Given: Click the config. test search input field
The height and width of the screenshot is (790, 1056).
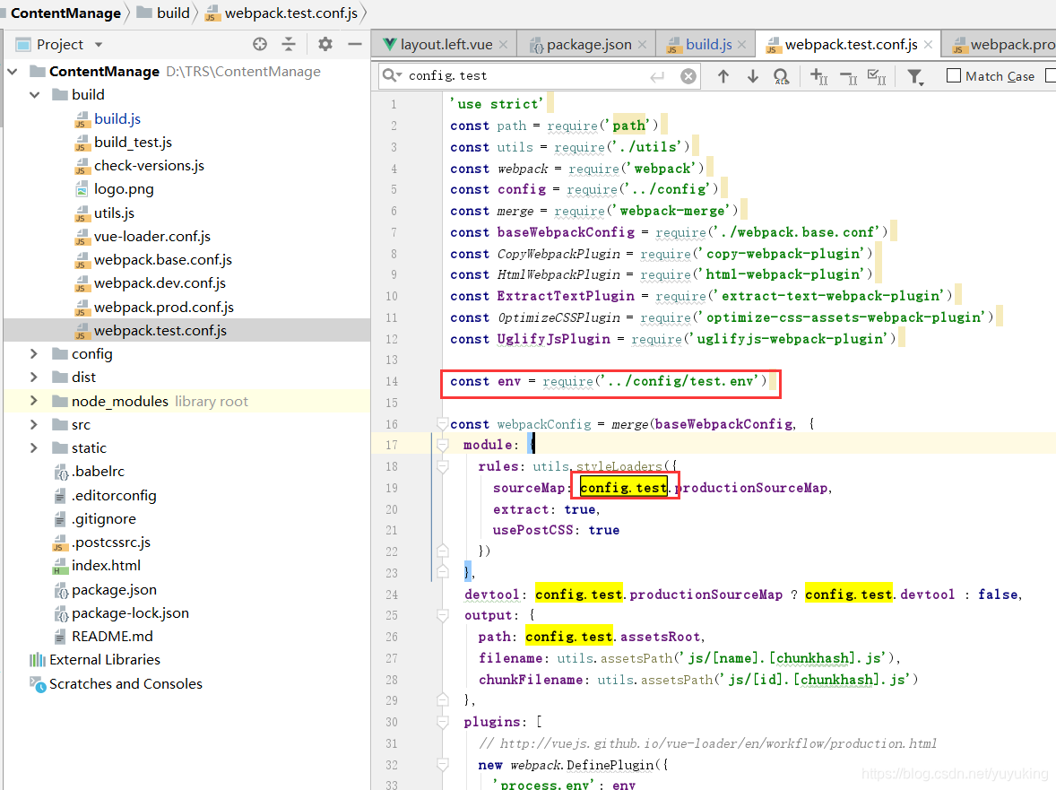Looking at the screenshot, I should click(525, 76).
